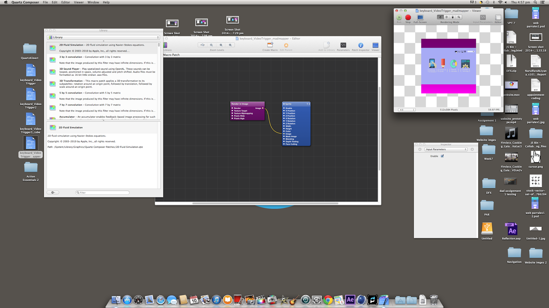Click the Image output port on Render in Image
549x308 pixels.
coord(263,108)
